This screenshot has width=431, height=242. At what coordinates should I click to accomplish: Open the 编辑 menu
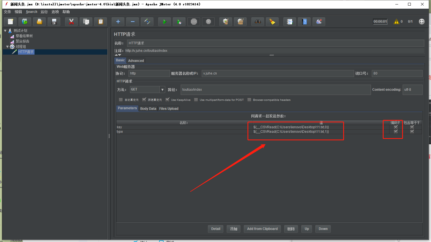click(18, 12)
